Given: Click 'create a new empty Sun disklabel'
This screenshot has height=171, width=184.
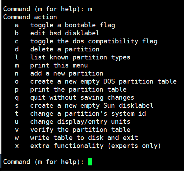Looking at the screenshot, I should point(92,106).
